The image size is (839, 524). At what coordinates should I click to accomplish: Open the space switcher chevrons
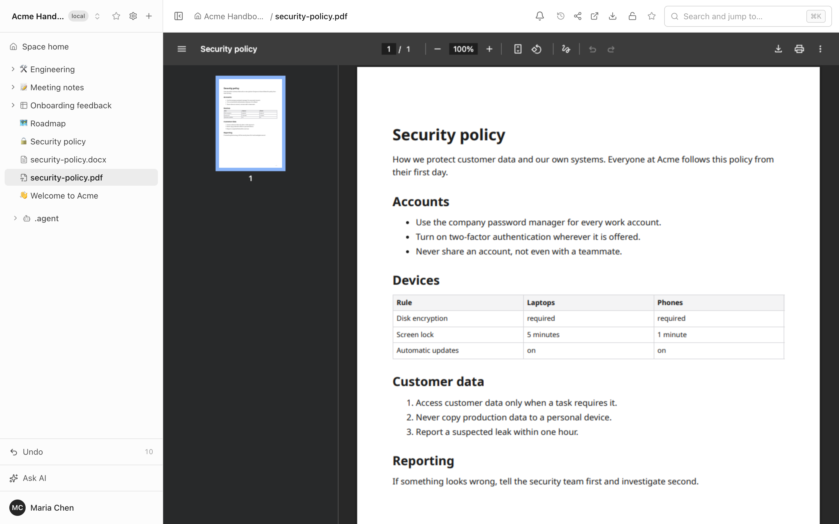click(x=97, y=16)
